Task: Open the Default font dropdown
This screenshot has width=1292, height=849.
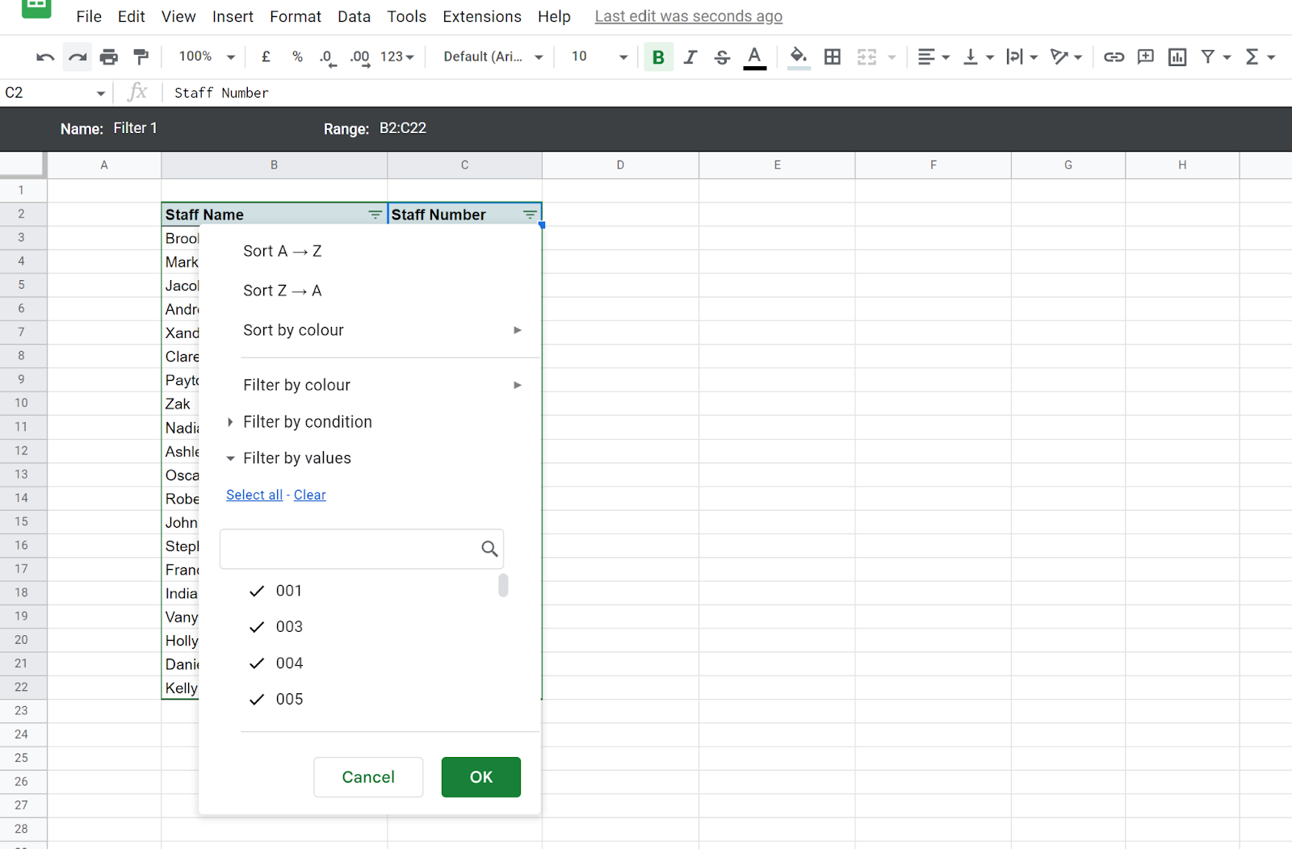Action: [x=493, y=56]
